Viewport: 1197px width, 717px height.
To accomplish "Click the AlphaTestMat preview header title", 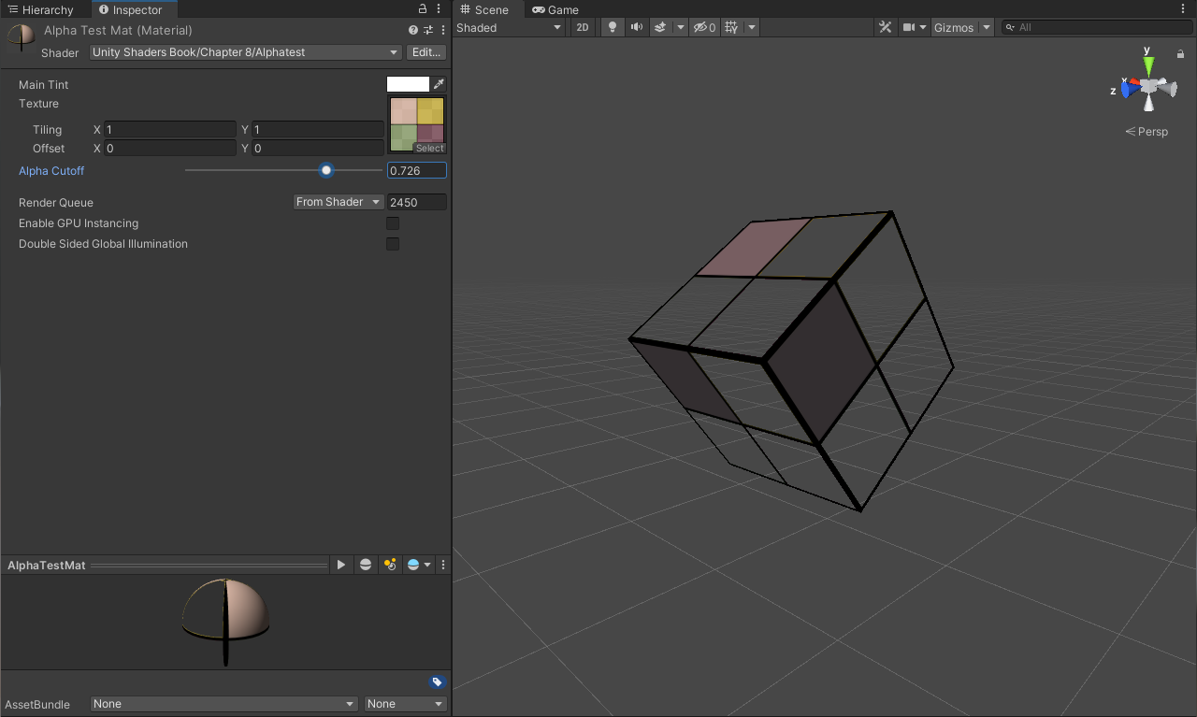I will (47, 566).
